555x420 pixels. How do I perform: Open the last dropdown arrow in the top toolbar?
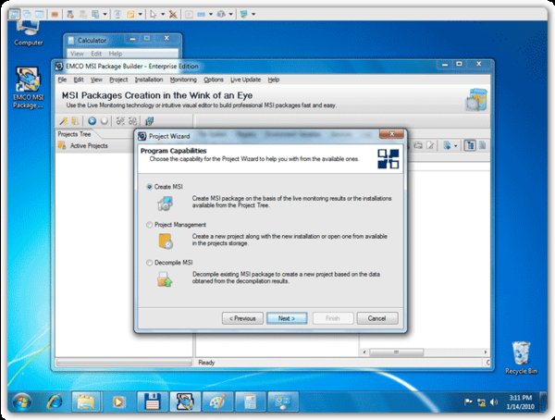253,14
